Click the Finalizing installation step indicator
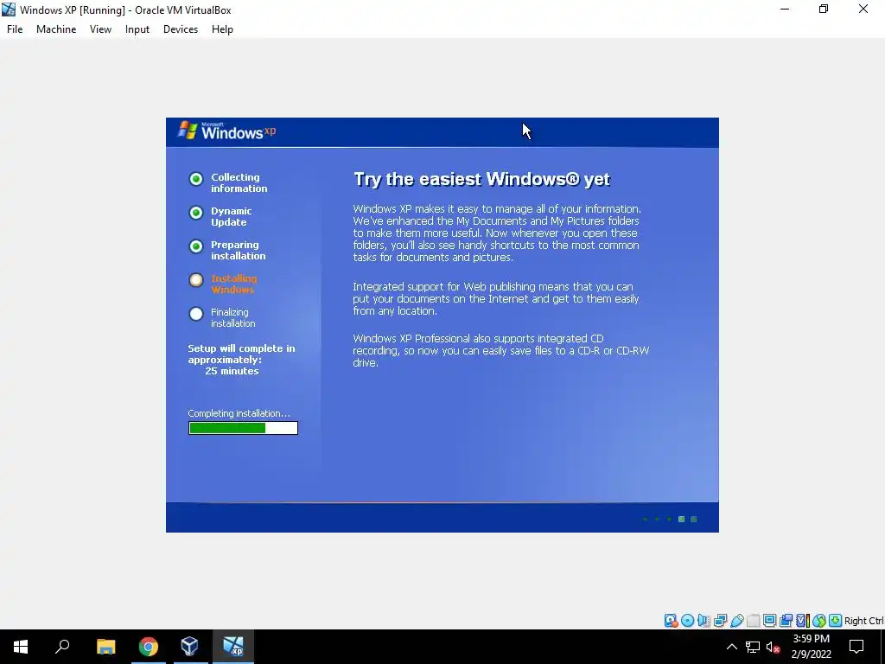The height and width of the screenshot is (664, 885). click(x=196, y=314)
